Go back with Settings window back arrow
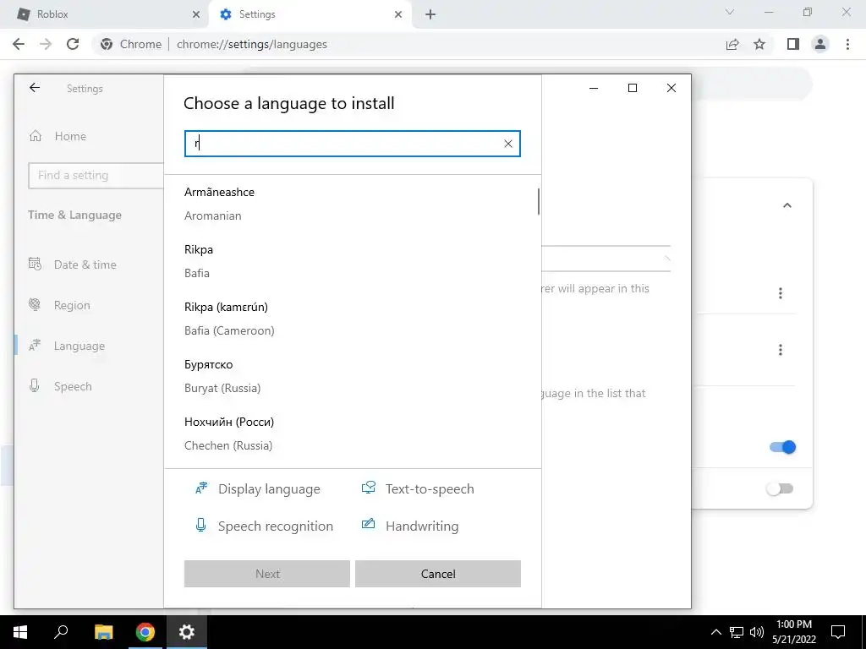The image size is (866, 649). pyautogui.click(x=35, y=88)
